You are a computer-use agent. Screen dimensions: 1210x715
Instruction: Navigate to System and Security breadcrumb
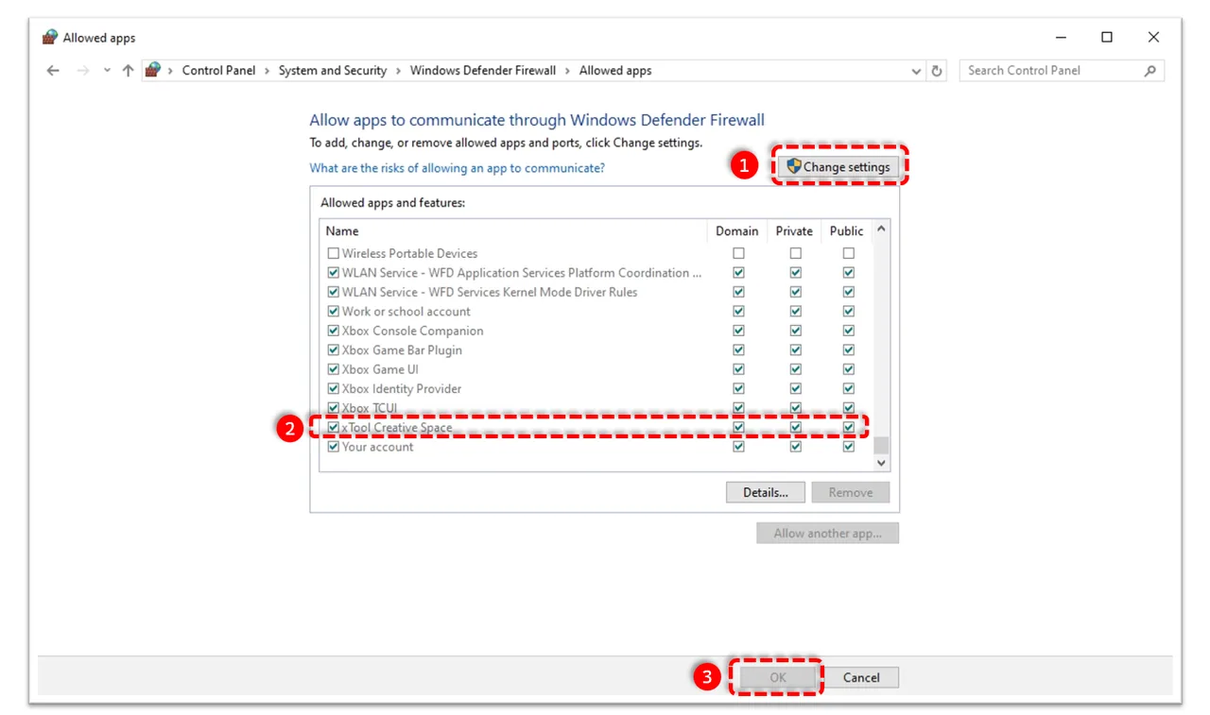click(333, 71)
